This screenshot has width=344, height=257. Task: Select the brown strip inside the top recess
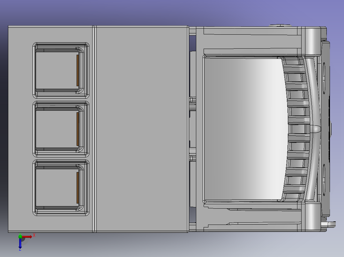click(x=78, y=70)
